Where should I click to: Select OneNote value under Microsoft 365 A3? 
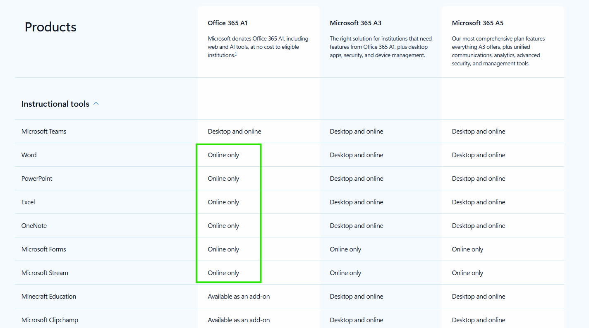[x=357, y=226]
